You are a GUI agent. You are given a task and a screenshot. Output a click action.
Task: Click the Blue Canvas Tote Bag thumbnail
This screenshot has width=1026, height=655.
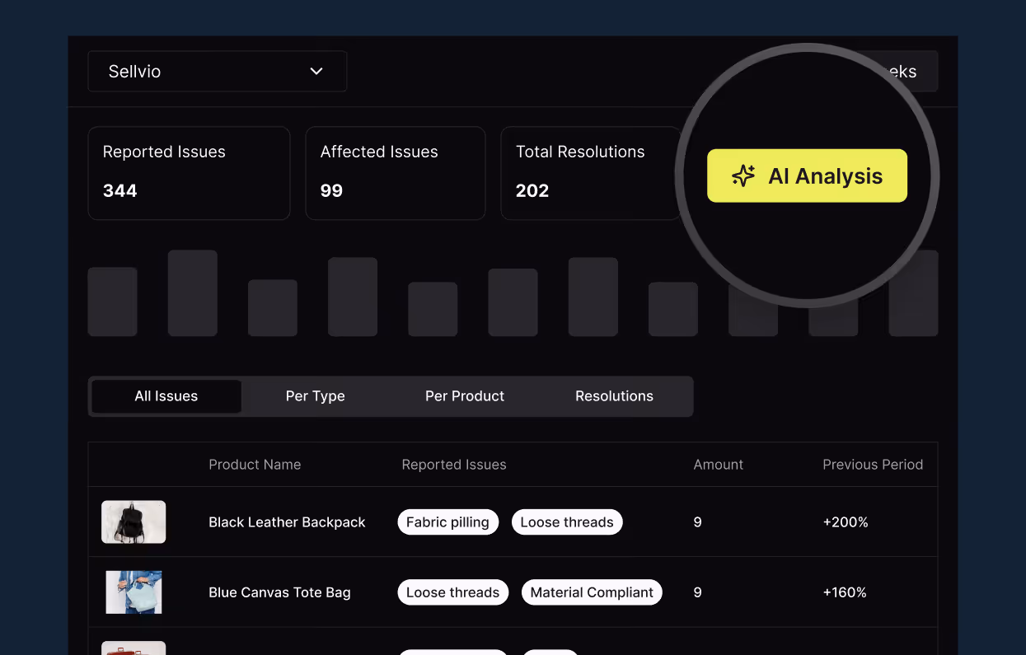[134, 592]
